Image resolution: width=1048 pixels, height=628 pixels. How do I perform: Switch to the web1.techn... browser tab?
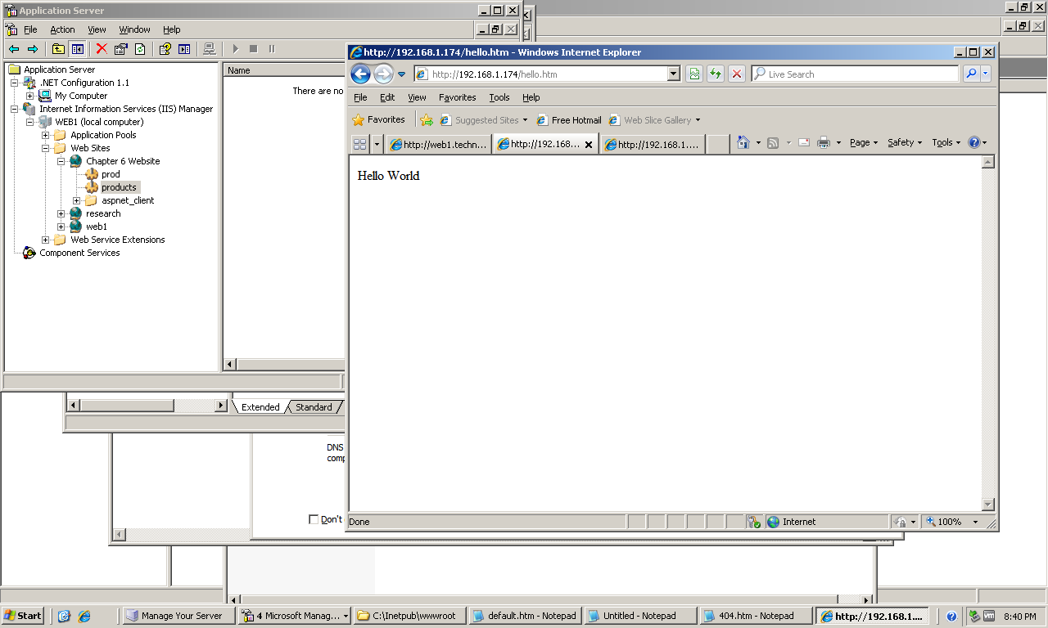click(439, 145)
